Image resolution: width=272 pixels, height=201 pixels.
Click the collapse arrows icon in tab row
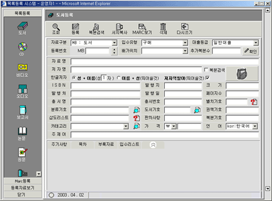153,145
